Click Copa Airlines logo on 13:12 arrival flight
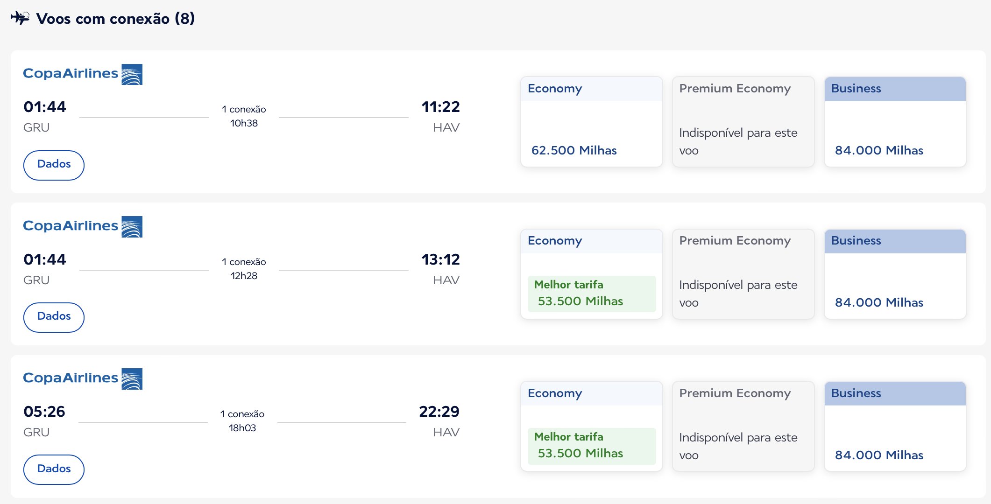The height and width of the screenshot is (504, 991). 83,226
